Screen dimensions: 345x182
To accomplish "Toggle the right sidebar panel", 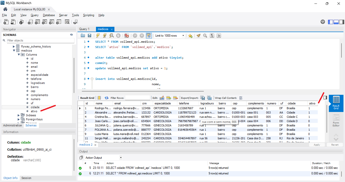I will click(x=342, y=22).
